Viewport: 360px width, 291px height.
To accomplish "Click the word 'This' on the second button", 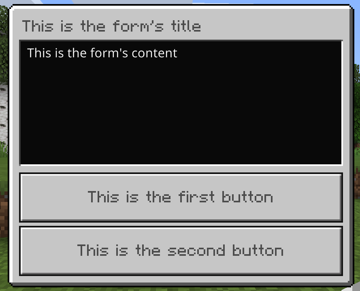I will pyautogui.click(x=93, y=251).
